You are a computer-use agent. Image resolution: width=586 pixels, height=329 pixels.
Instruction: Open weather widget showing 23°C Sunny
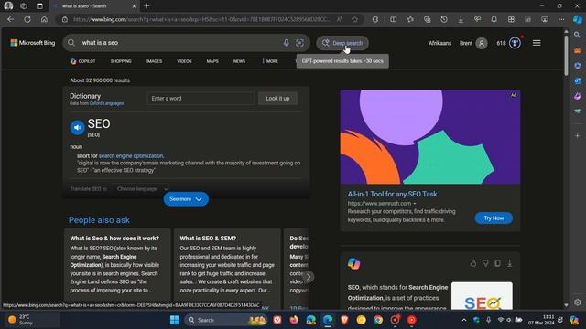[x=32, y=320]
